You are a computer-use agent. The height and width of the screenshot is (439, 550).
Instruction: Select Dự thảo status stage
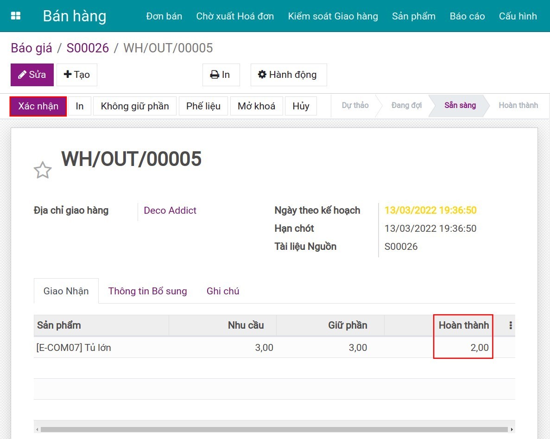point(355,105)
